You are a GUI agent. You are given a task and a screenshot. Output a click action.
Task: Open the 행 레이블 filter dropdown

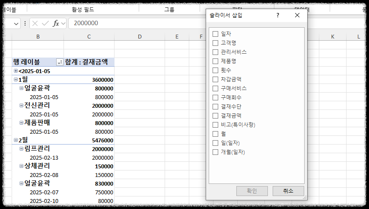pyautogui.click(x=60, y=62)
